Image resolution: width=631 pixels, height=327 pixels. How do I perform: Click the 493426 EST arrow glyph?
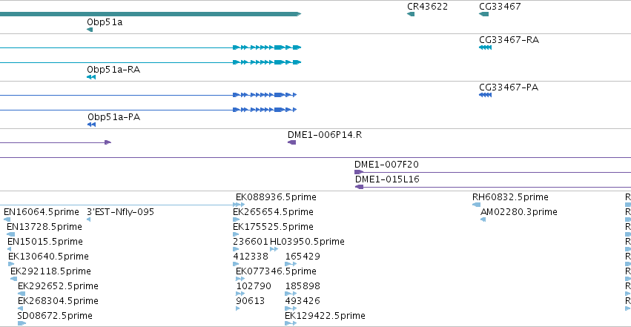pyautogui.click(x=291, y=309)
